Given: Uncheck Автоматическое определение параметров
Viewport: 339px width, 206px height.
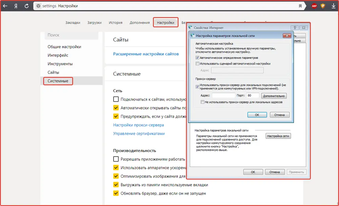Looking at the screenshot, I should 198,58.
